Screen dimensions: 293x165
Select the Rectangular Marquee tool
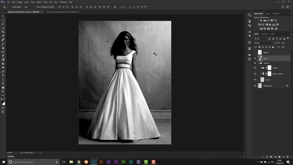[x=3, y=20]
